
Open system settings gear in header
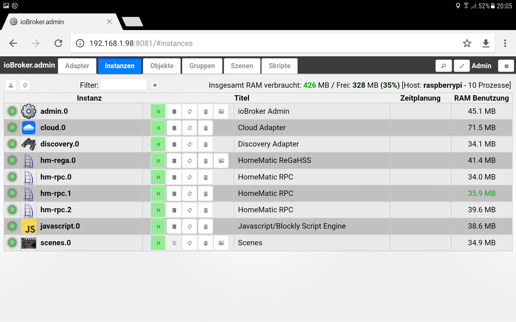(506, 66)
